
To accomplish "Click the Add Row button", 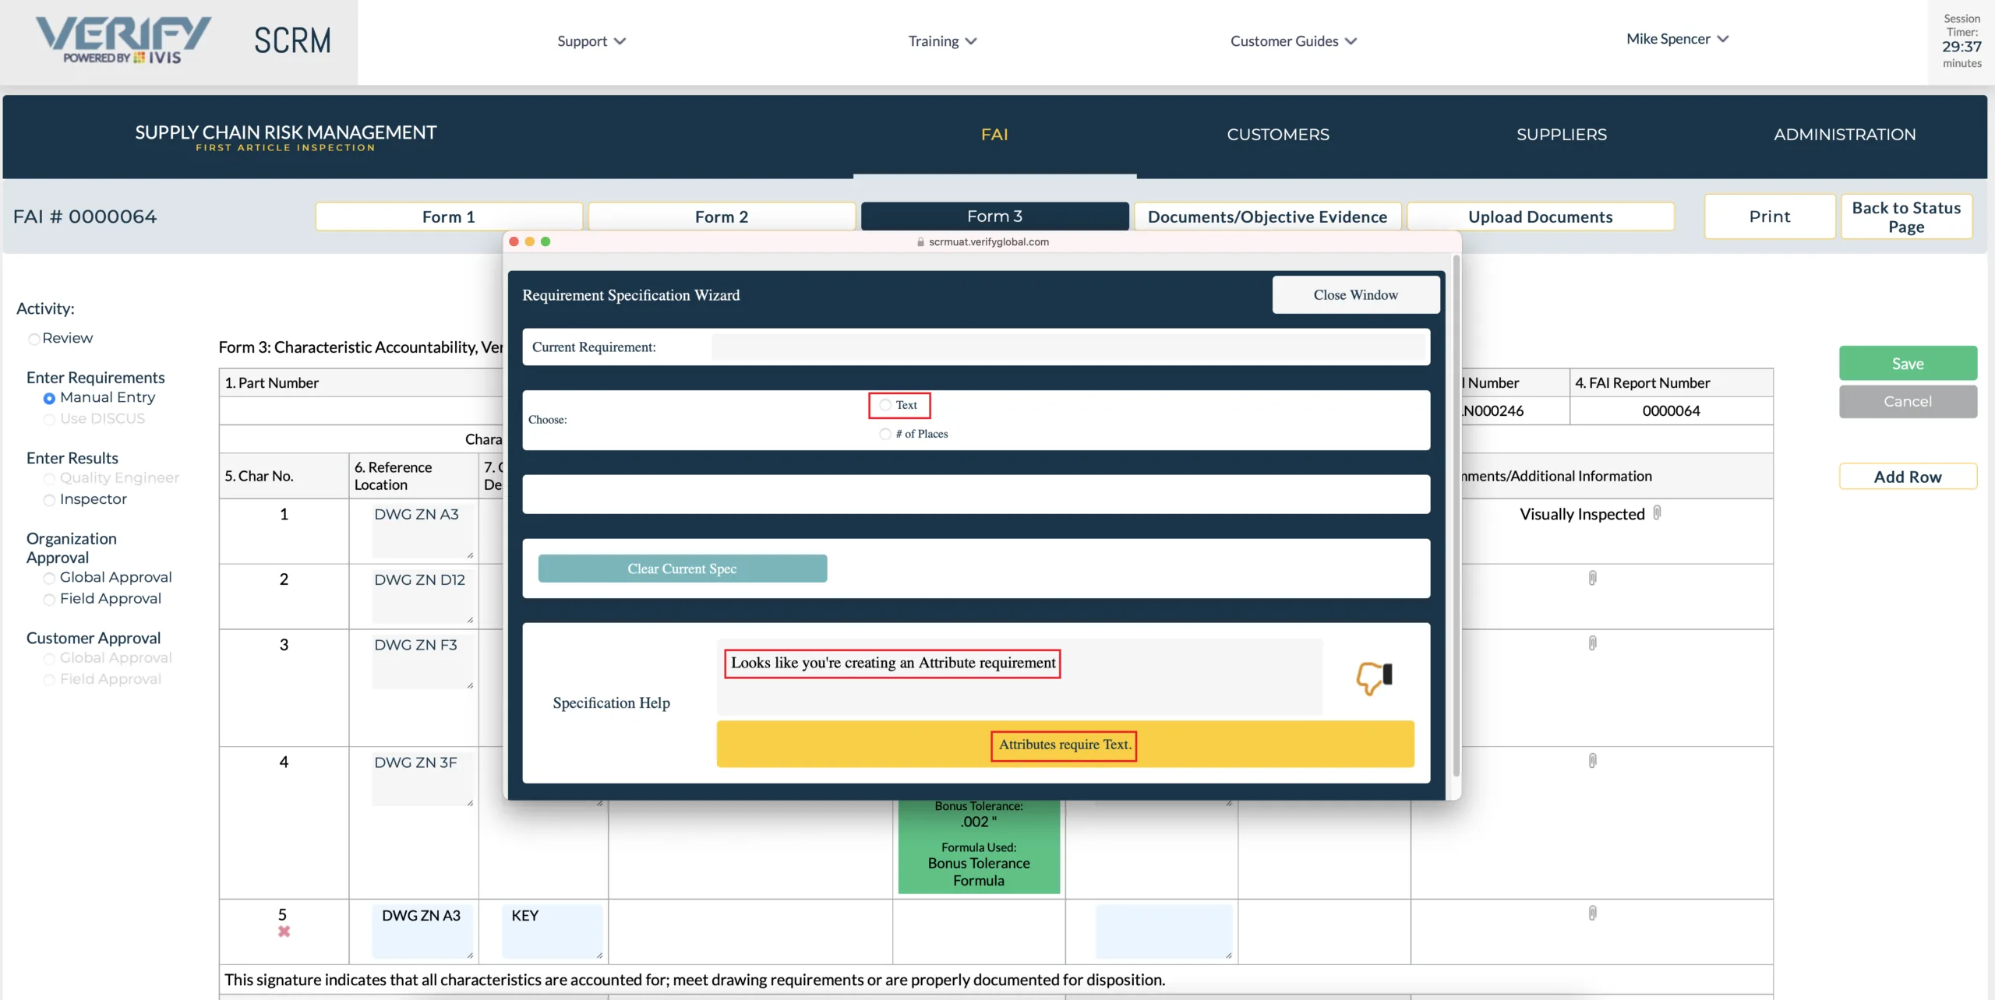I will (1908, 477).
